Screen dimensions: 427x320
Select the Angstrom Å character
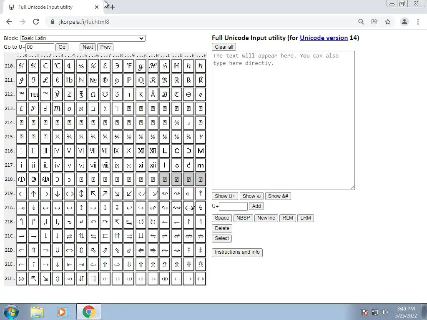pyautogui.click(x=153, y=95)
